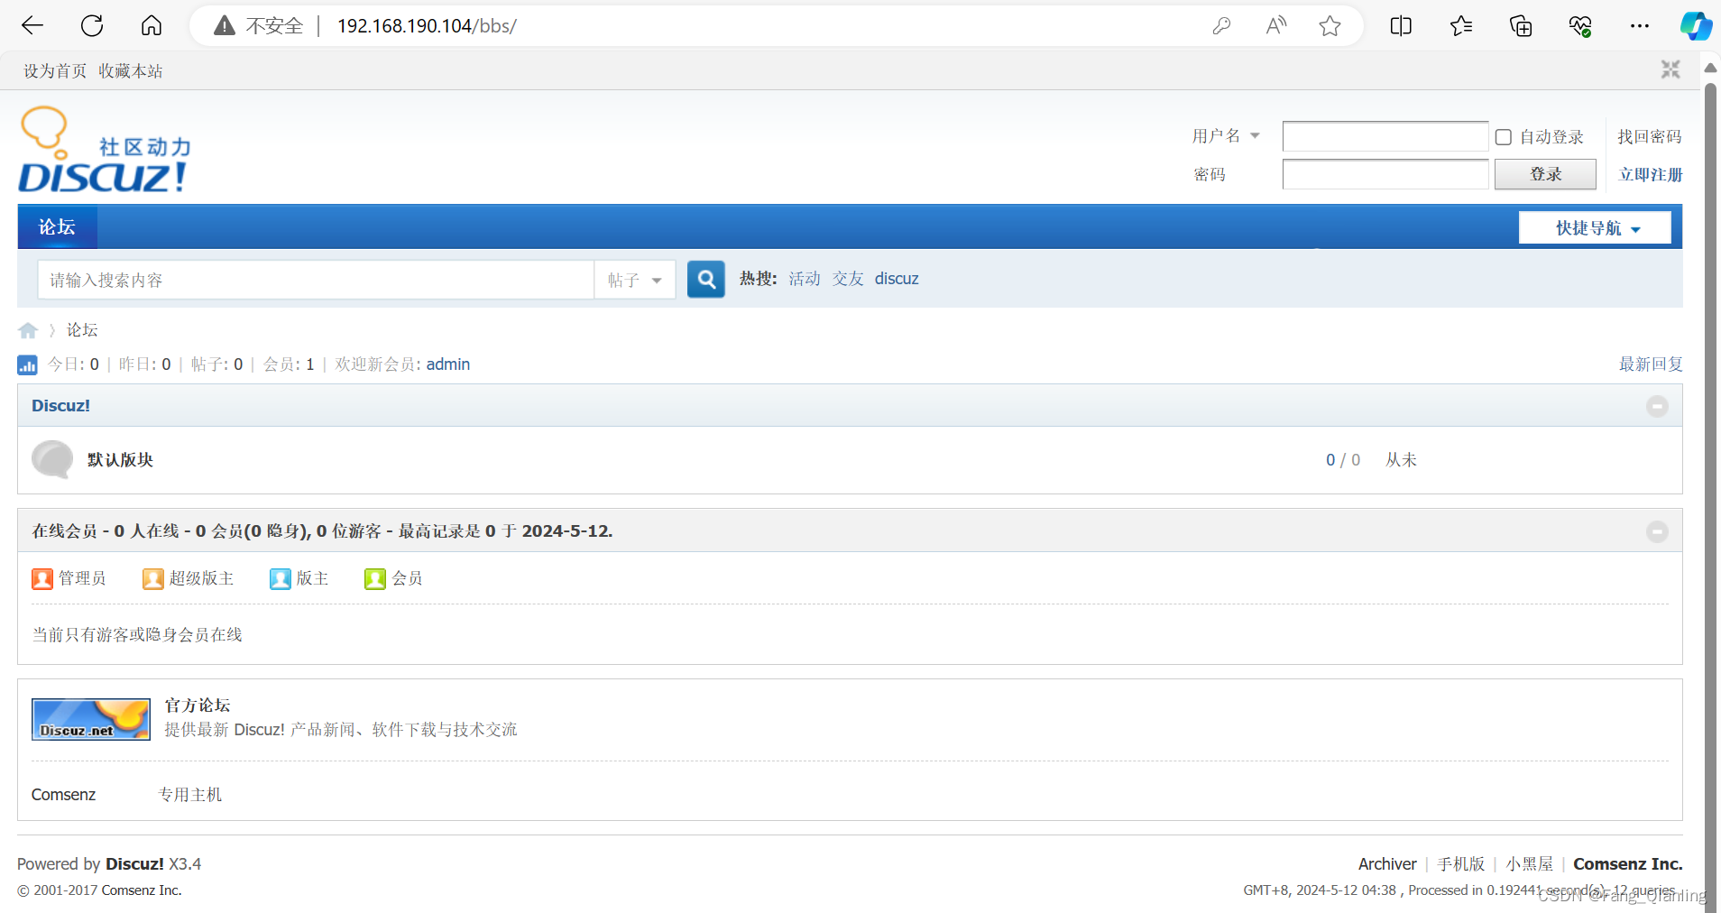Open the 找回密码 link
This screenshot has width=1721, height=913.
(1650, 136)
